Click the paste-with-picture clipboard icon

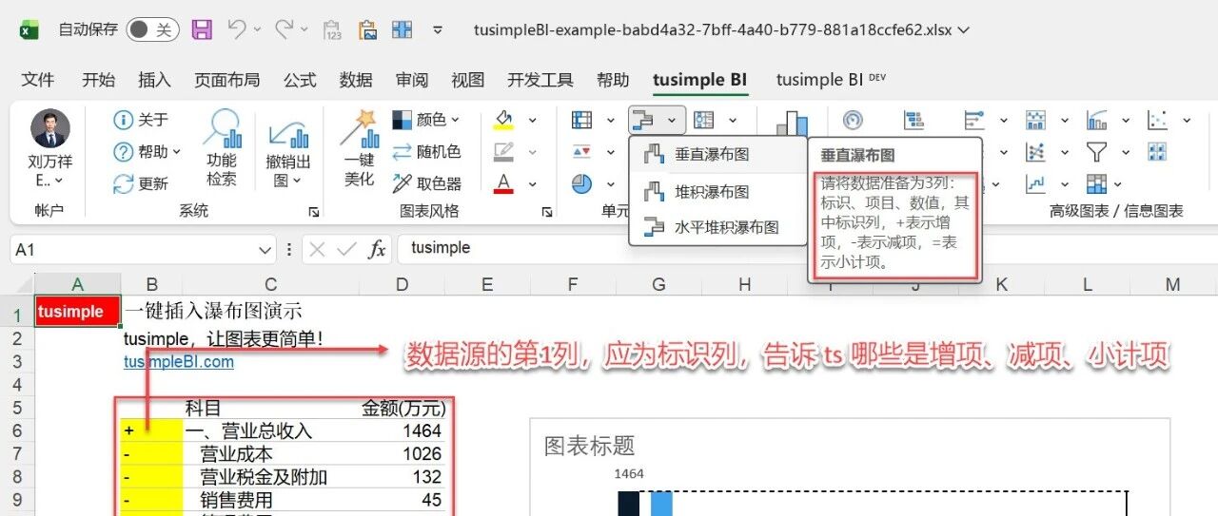click(367, 30)
